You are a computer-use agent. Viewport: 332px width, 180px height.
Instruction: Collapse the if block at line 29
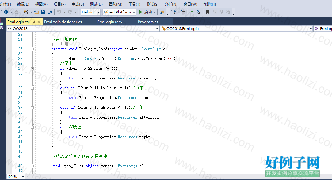32,68
